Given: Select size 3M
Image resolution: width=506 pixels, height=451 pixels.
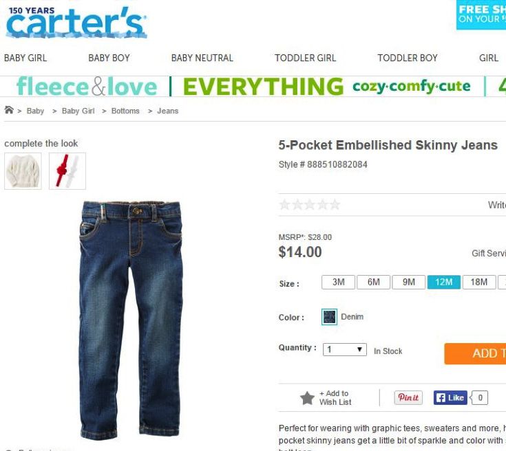Looking at the screenshot, I should coord(338,282).
